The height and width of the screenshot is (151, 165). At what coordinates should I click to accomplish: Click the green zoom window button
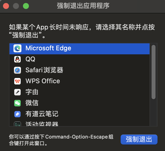coord(26,6)
